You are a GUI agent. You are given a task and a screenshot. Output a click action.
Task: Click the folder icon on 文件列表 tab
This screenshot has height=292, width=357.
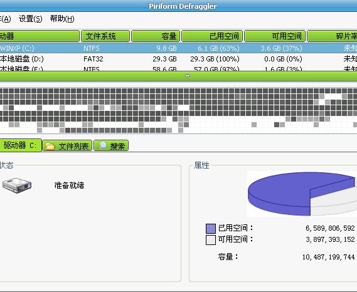pyautogui.click(x=50, y=146)
